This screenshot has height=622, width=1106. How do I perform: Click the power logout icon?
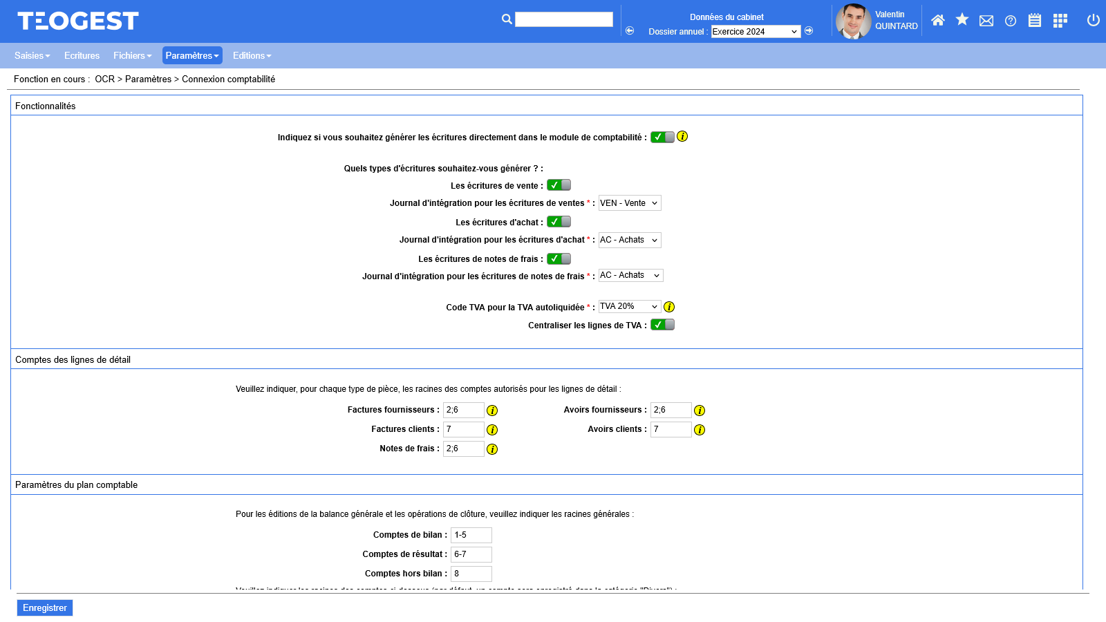click(1093, 20)
